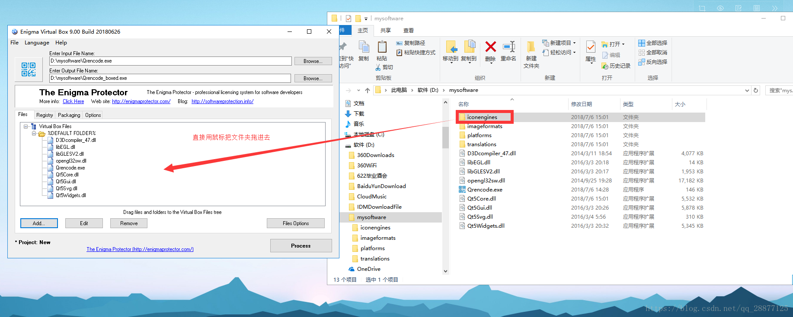Image resolution: width=793 pixels, height=317 pixels.
Task: Open the softwareprotection.info blog link
Action: pyautogui.click(x=223, y=101)
